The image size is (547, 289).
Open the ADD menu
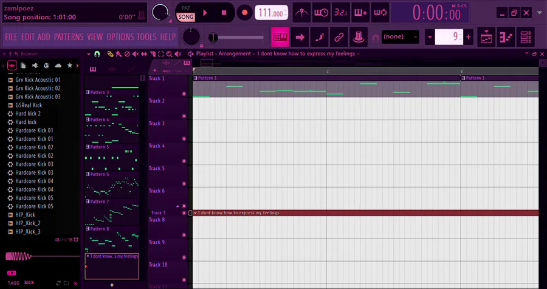coord(44,36)
